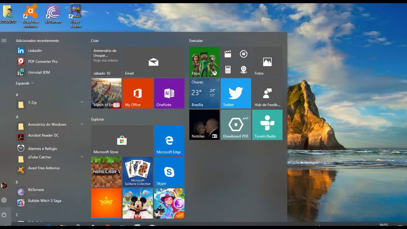
Task: Toggle the hamburger menu in Start
Action: 4,41
